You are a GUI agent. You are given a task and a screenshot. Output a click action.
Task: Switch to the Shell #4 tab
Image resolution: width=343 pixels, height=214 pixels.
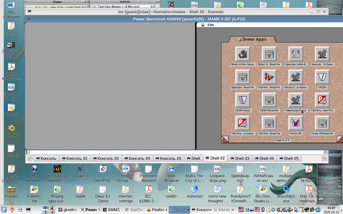(x=264, y=158)
